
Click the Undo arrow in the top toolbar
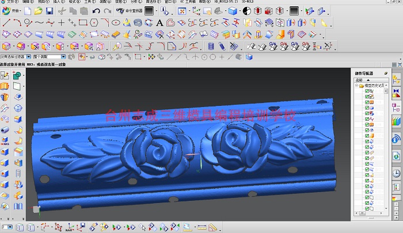pyautogui.click(x=96, y=11)
